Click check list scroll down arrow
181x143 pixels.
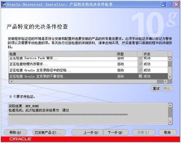tap(170, 77)
